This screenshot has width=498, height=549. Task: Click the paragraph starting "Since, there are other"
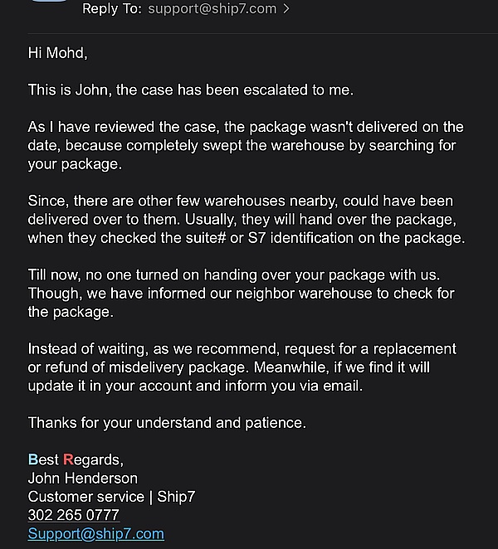pyautogui.click(x=245, y=219)
